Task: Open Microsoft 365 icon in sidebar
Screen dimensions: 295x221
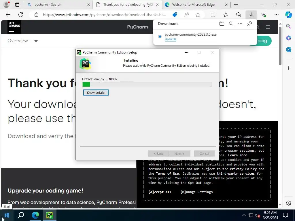Action: click(x=289, y=38)
